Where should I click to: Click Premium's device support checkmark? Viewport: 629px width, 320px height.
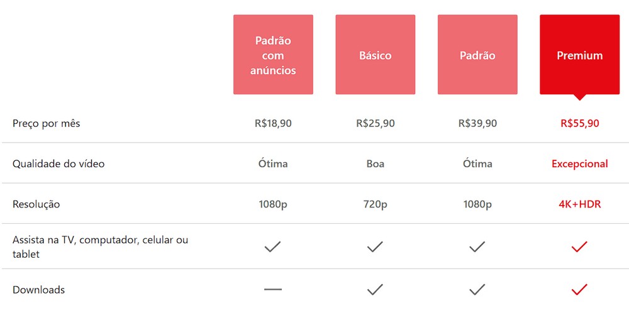coord(579,247)
